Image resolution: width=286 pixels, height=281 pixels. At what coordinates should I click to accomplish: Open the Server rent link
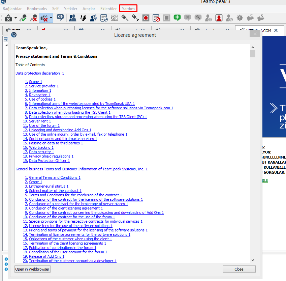(40, 121)
